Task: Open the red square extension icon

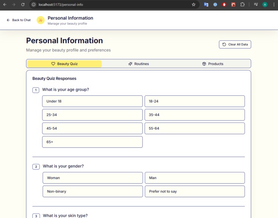Action: 233,5
